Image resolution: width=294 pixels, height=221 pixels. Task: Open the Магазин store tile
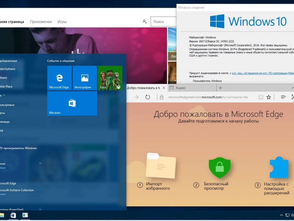72,104
